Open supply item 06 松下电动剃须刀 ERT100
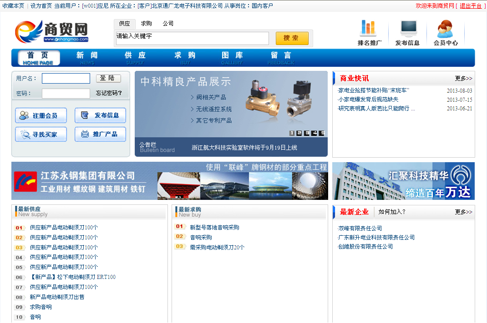487x323 pixels. pyautogui.click(x=73, y=277)
